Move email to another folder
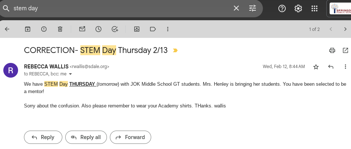This screenshot has height=149, width=351. tap(137, 29)
